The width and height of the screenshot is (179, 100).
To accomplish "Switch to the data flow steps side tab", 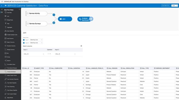I will point(2,12).
